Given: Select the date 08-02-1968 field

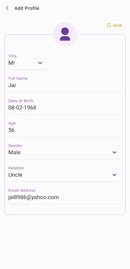Looking at the screenshot, I should [65, 108].
